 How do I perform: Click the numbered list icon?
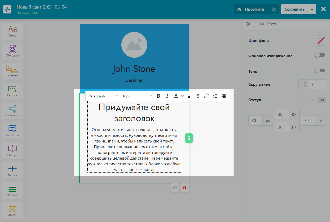215,96
